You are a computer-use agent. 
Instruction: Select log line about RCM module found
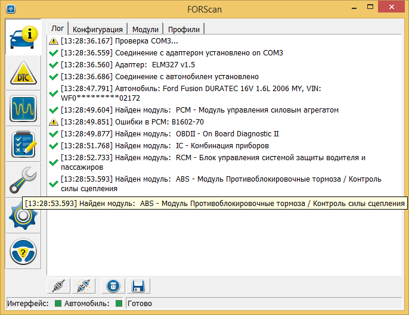pyautogui.click(x=213, y=163)
